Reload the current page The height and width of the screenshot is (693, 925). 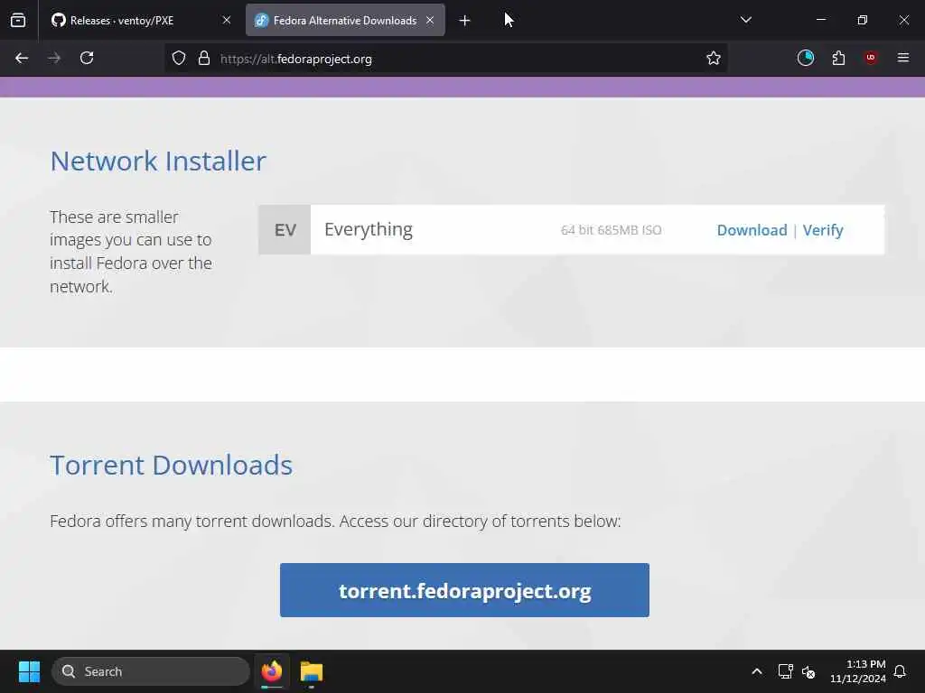pyautogui.click(x=87, y=59)
